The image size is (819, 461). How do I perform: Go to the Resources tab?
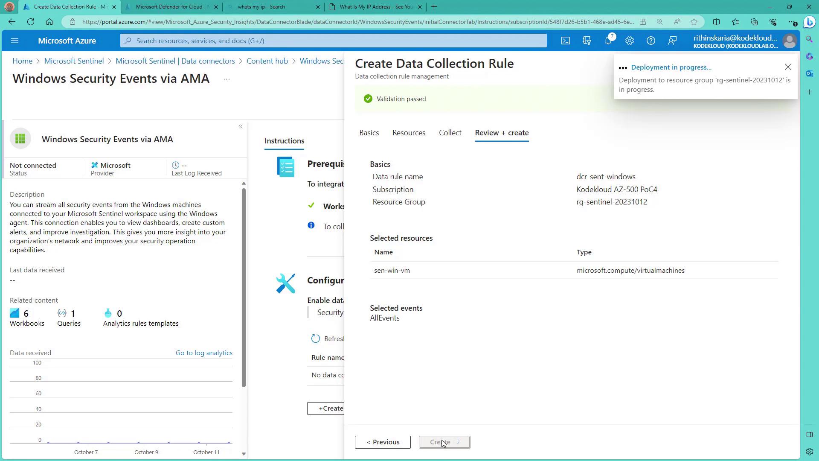[409, 133]
